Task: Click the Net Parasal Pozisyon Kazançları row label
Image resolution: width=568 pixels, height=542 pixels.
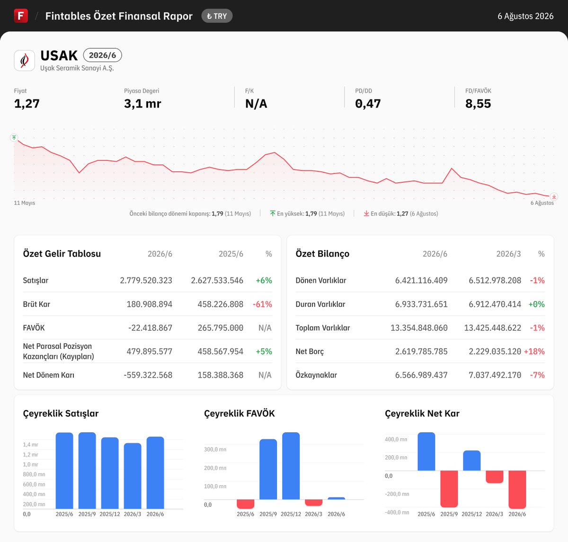Action: tap(59, 351)
